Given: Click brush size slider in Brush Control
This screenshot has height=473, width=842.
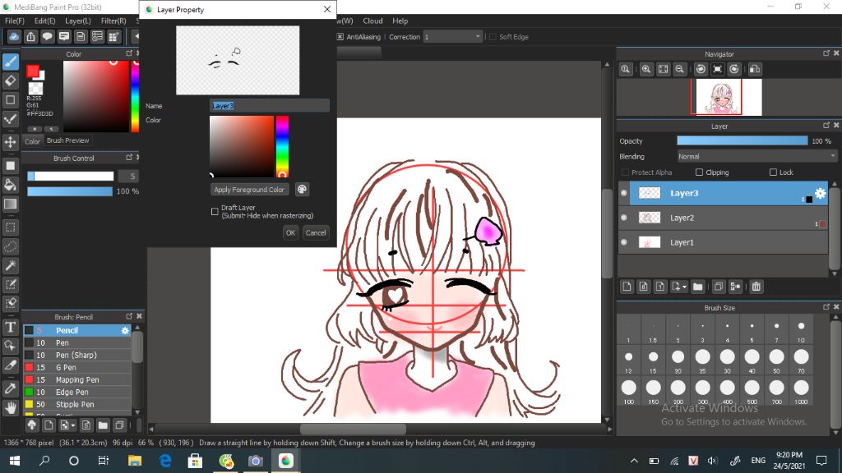Looking at the screenshot, I should tap(71, 176).
